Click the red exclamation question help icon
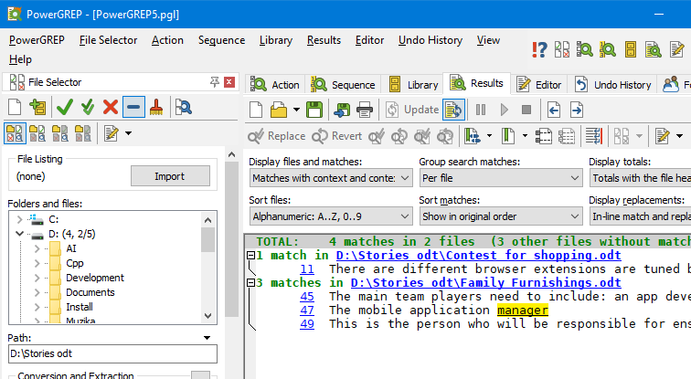This screenshot has width=691, height=379. [539, 49]
